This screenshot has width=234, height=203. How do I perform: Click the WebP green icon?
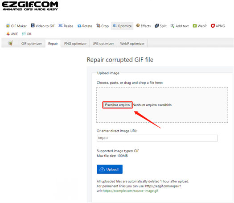pos(195,26)
